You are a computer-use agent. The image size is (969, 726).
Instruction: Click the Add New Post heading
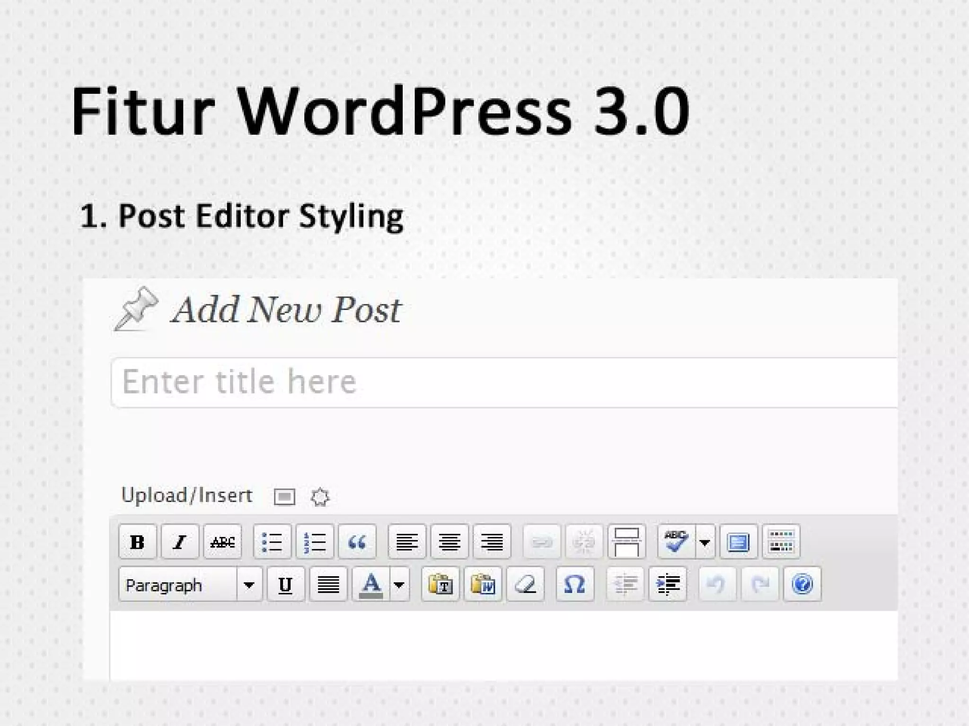coord(286,310)
